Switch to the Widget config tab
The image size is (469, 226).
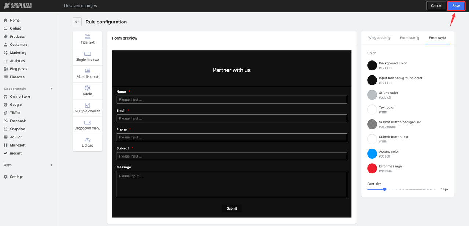(x=379, y=38)
